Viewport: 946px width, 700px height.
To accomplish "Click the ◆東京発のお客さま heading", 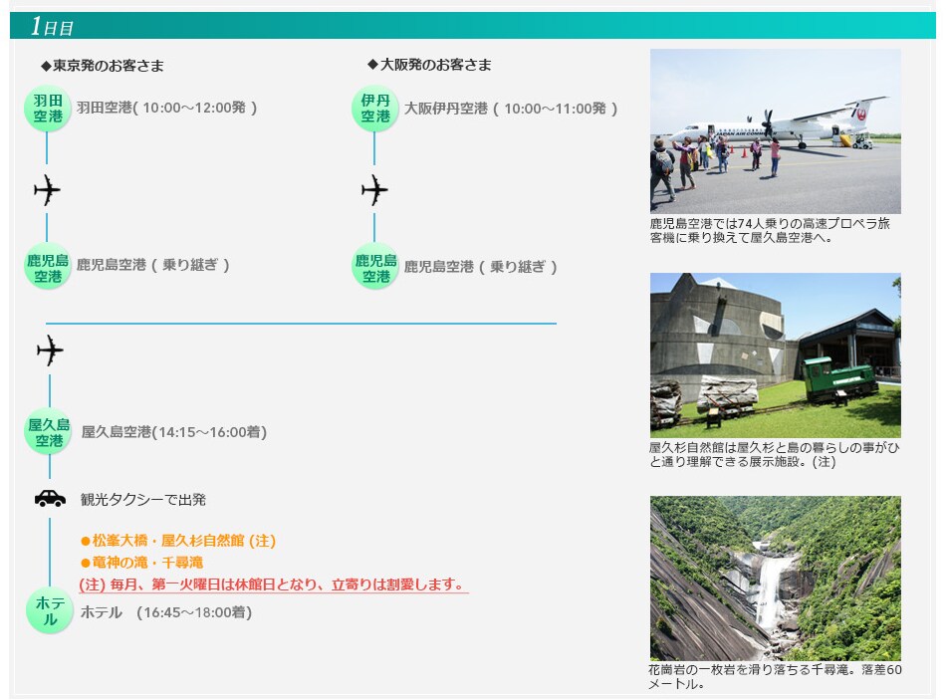I will pyautogui.click(x=103, y=66).
